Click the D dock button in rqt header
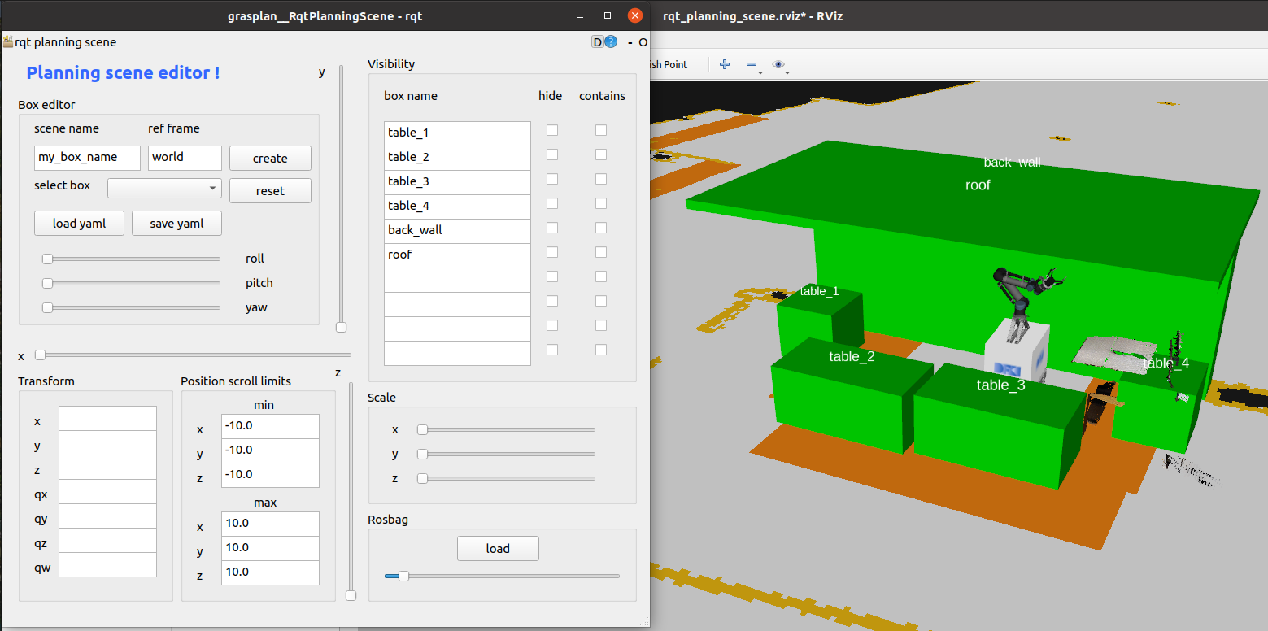This screenshot has width=1268, height=631. pyautogui.click(x=598, y=42)
